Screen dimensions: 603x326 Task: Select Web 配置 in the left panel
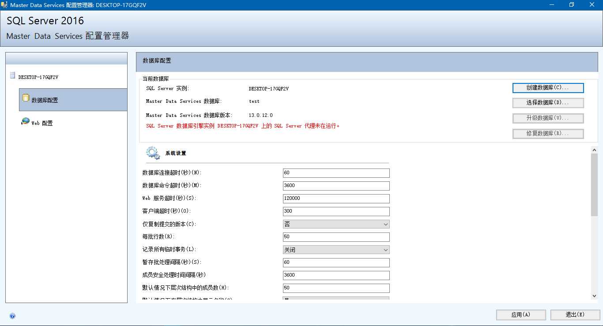point(42,124)
